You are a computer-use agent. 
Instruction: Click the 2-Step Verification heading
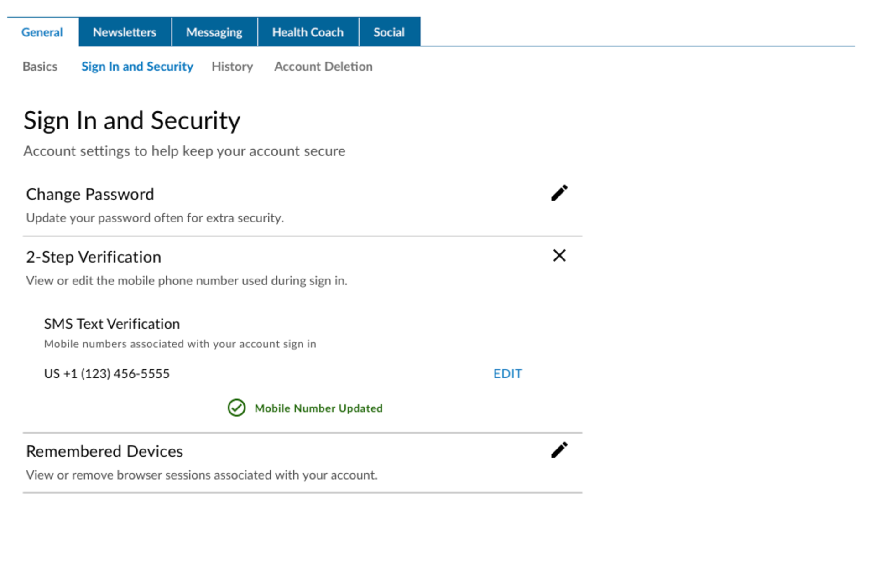coord(94,257)
